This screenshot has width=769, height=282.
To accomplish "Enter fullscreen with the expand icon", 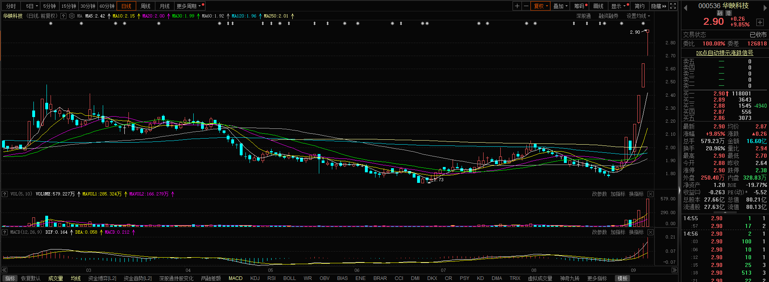I will 673,6.
